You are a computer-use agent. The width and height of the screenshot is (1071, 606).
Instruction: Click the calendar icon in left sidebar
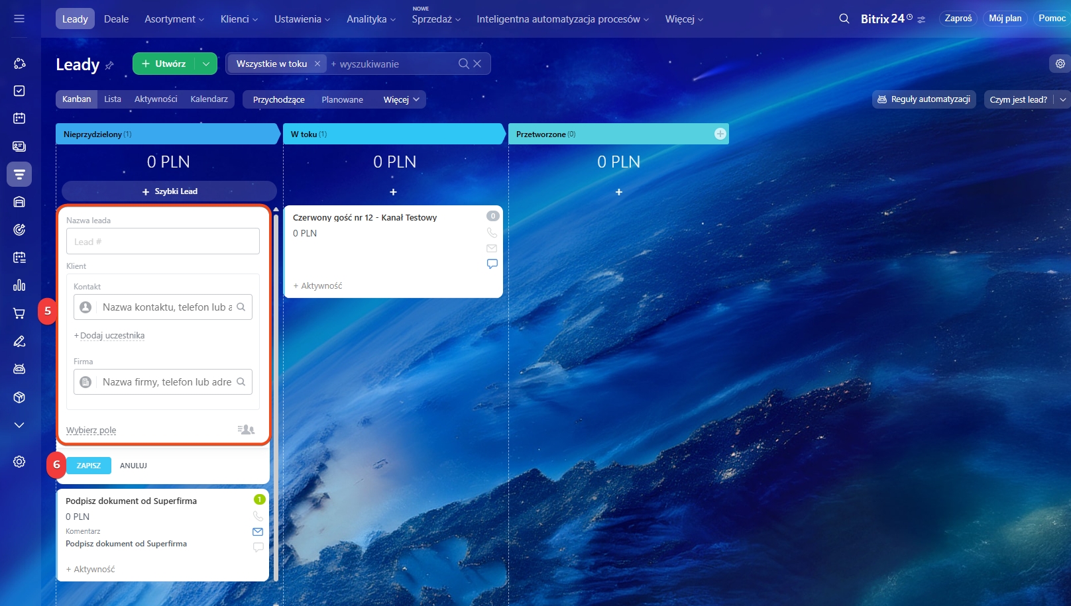coord(19,119)
